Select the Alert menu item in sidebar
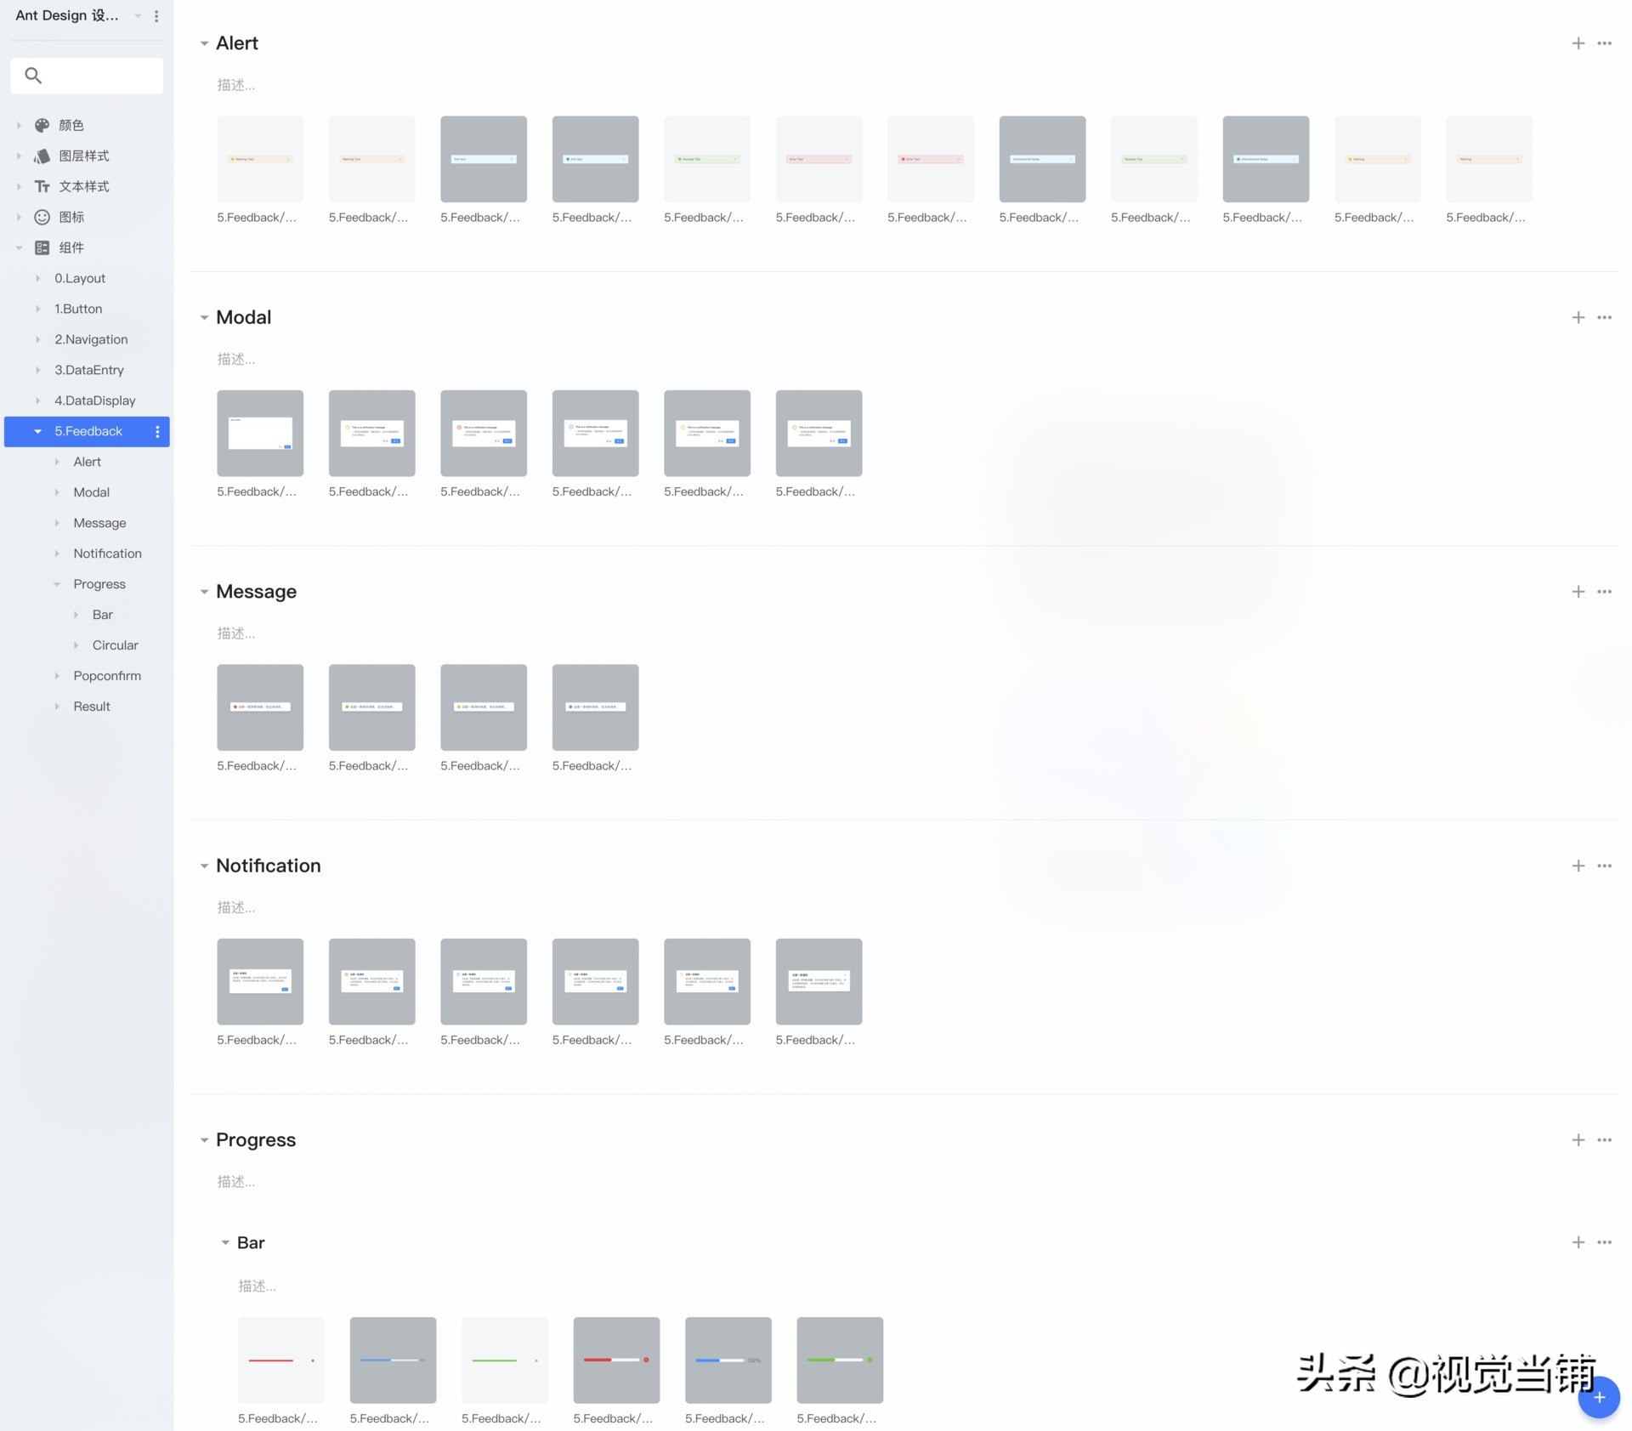 coord(86,461)
